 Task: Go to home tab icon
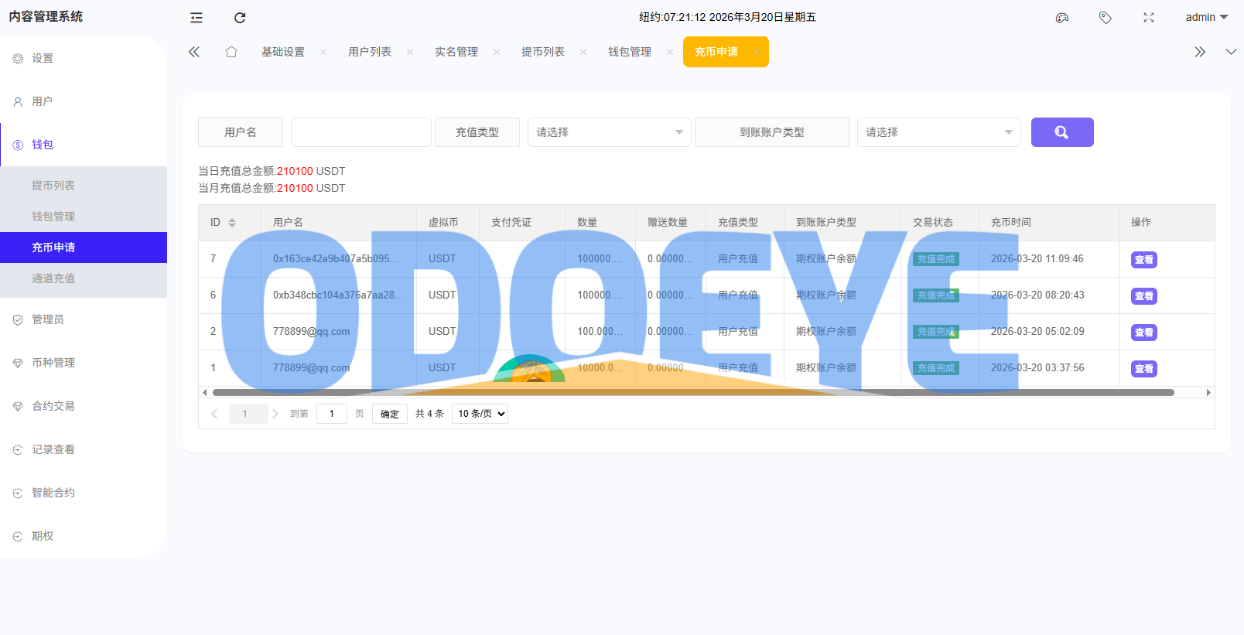pos(231,52)
